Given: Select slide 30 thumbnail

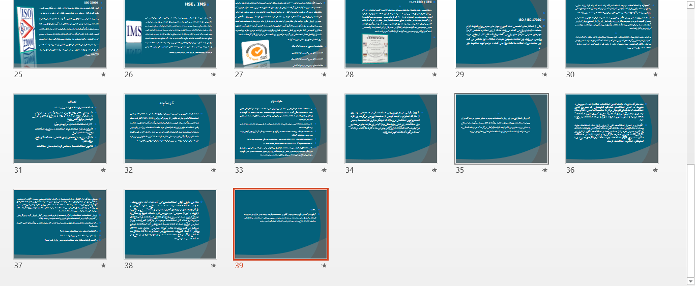Looking at the screenshot, I should click(612, 34).
